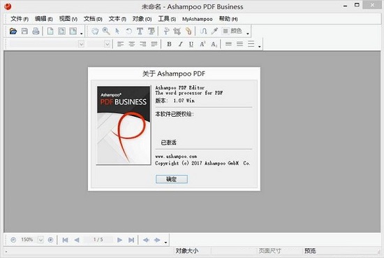Toggle Italic formatting
Viewport: 384px width, 258px height.
(x=180, y=44)
